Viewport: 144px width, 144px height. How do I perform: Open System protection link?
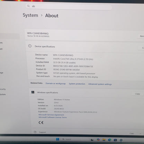point(77,84)
